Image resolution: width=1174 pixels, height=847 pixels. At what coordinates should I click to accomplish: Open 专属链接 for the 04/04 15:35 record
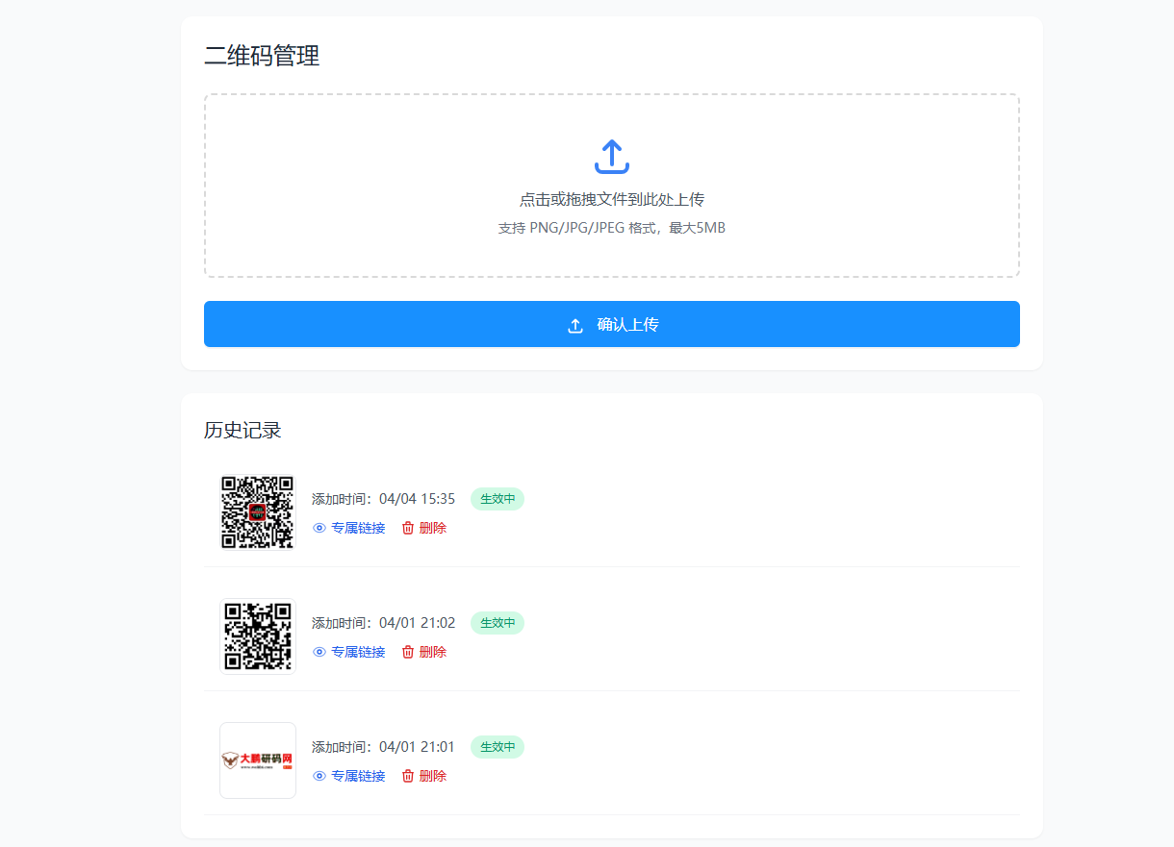pos(358,528)
